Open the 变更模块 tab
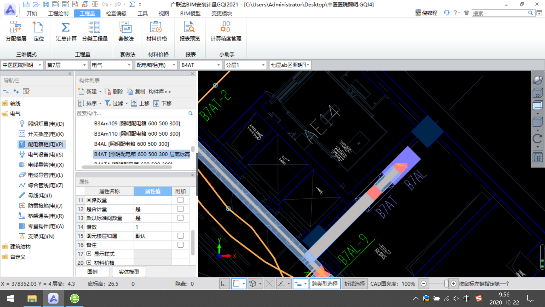The width and height of the screenshot is (545, 307). [x=222, y=13]
